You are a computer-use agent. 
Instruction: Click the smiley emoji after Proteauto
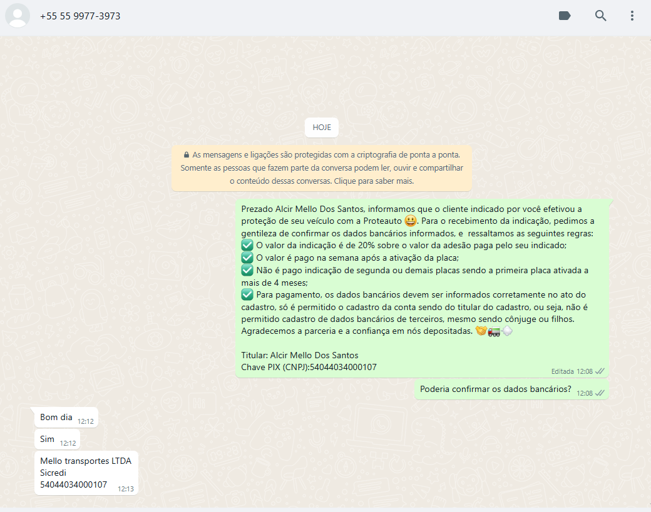[x=411, y=221]
